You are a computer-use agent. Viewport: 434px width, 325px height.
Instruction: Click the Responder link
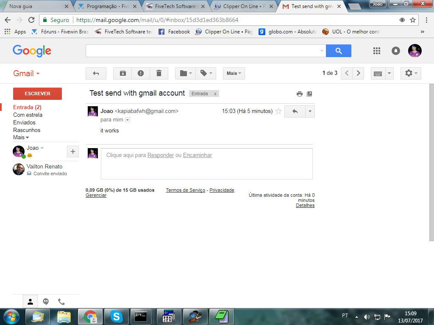click(161, 155)
